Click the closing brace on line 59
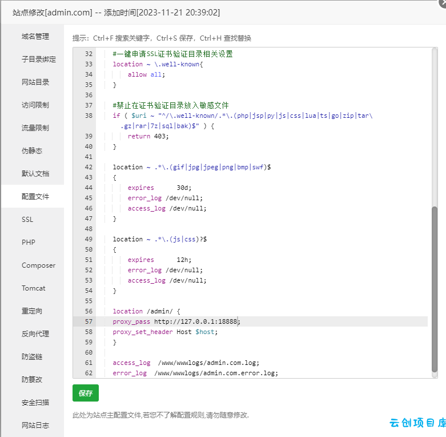Screen dimensions: 446x437 pyautogui.click(x=115, y=342)
